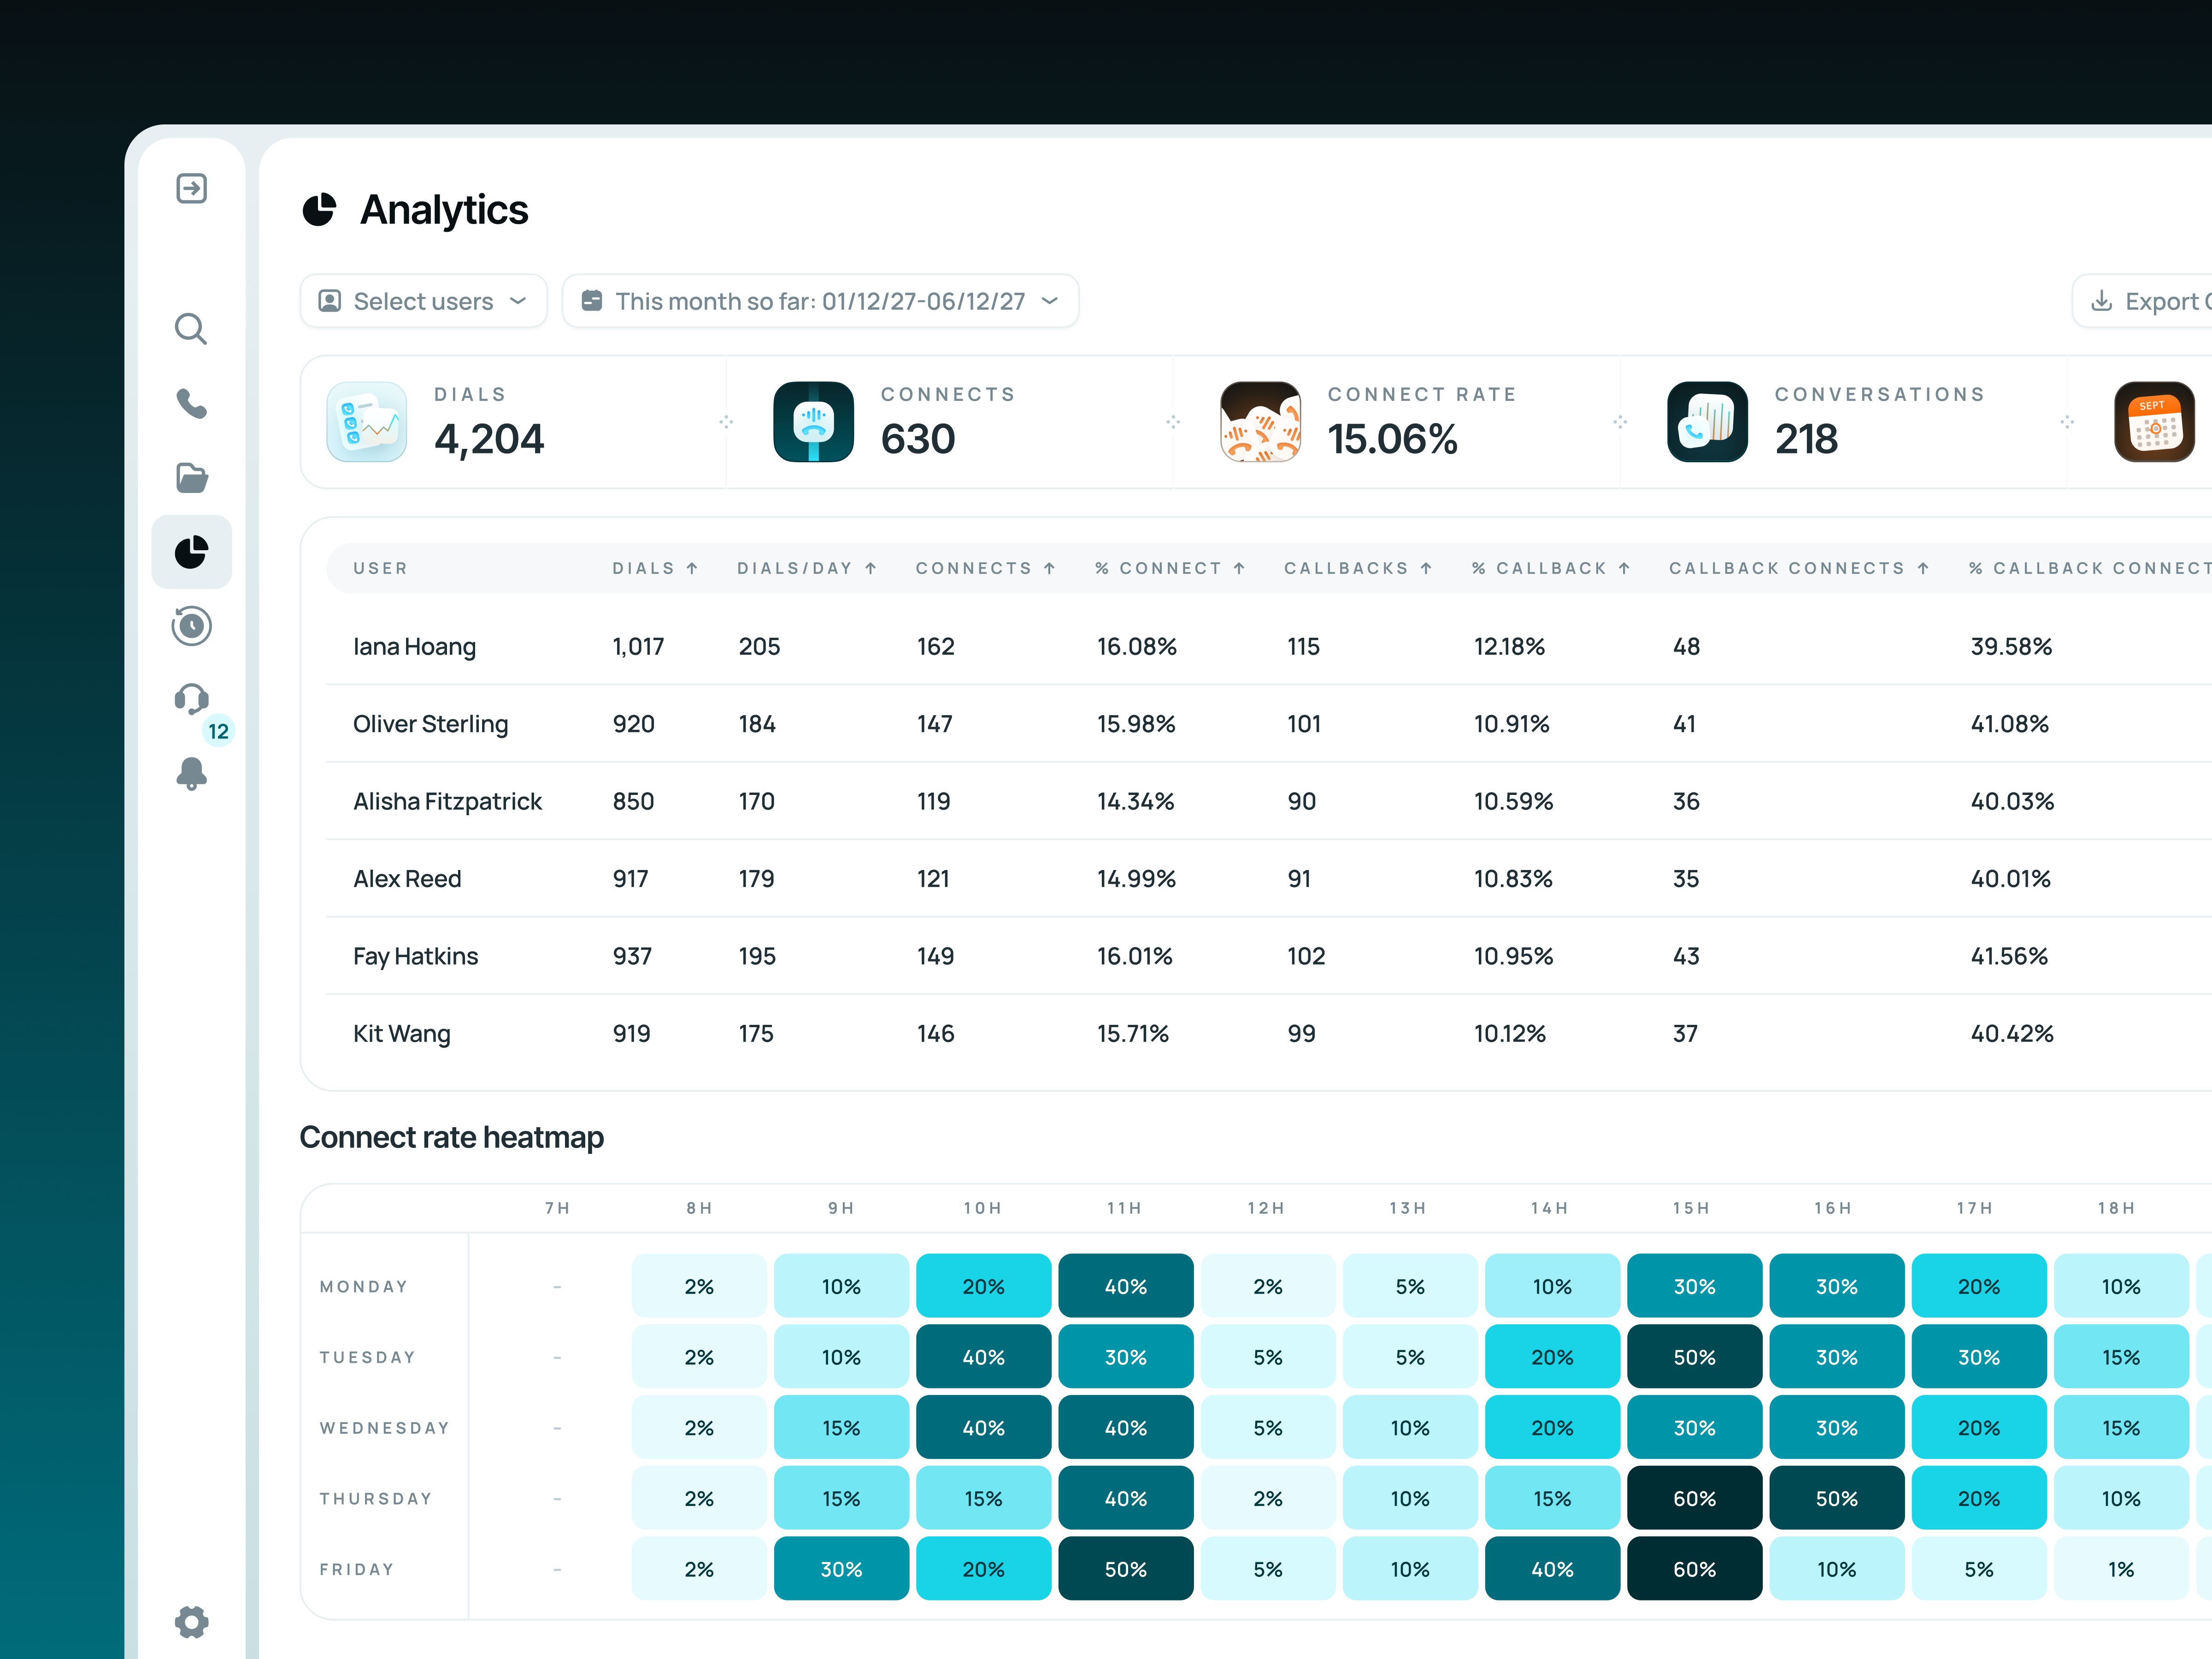Click the 4,204 dials total value
Screen dimensions: 2212x1659
point(488,439)
